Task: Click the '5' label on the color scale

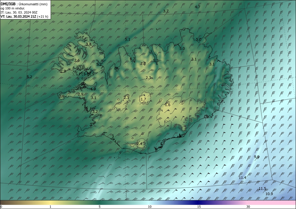Action: [x=99, y=207]
